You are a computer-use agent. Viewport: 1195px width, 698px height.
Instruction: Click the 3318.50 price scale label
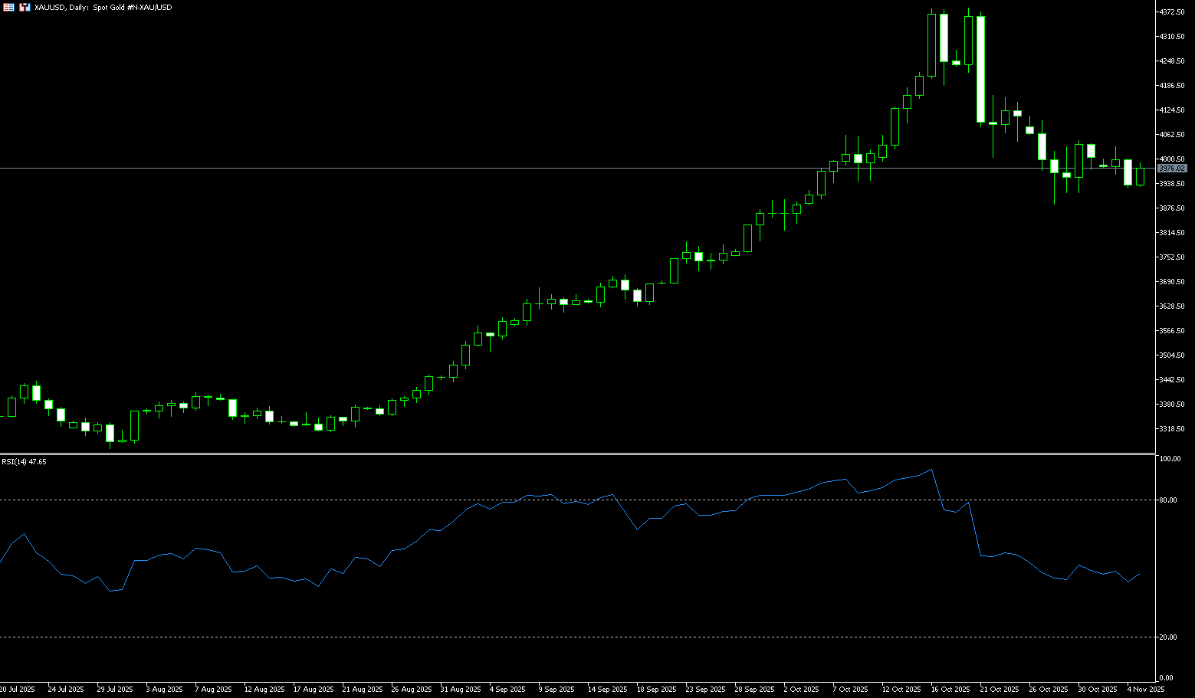pos(1173,429)
